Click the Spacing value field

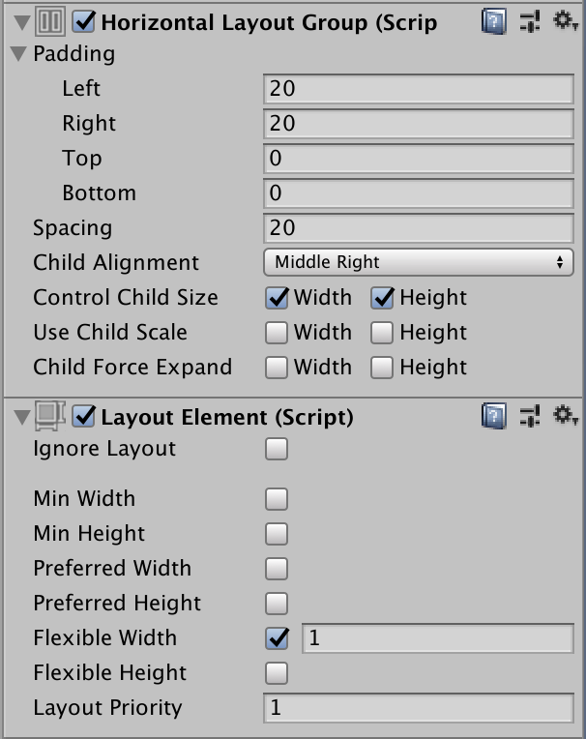point(418,227)
